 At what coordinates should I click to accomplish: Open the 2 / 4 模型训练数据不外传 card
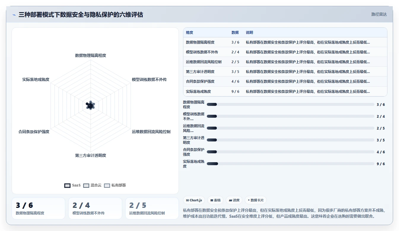click(95, 208)
